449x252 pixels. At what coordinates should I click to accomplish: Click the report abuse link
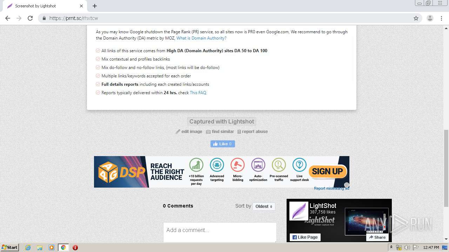pos(253,132)
